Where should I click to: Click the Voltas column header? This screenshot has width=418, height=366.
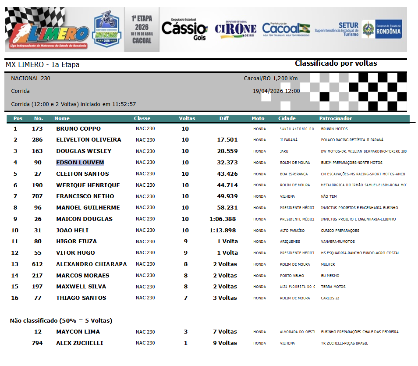click(x=187, y=118)
